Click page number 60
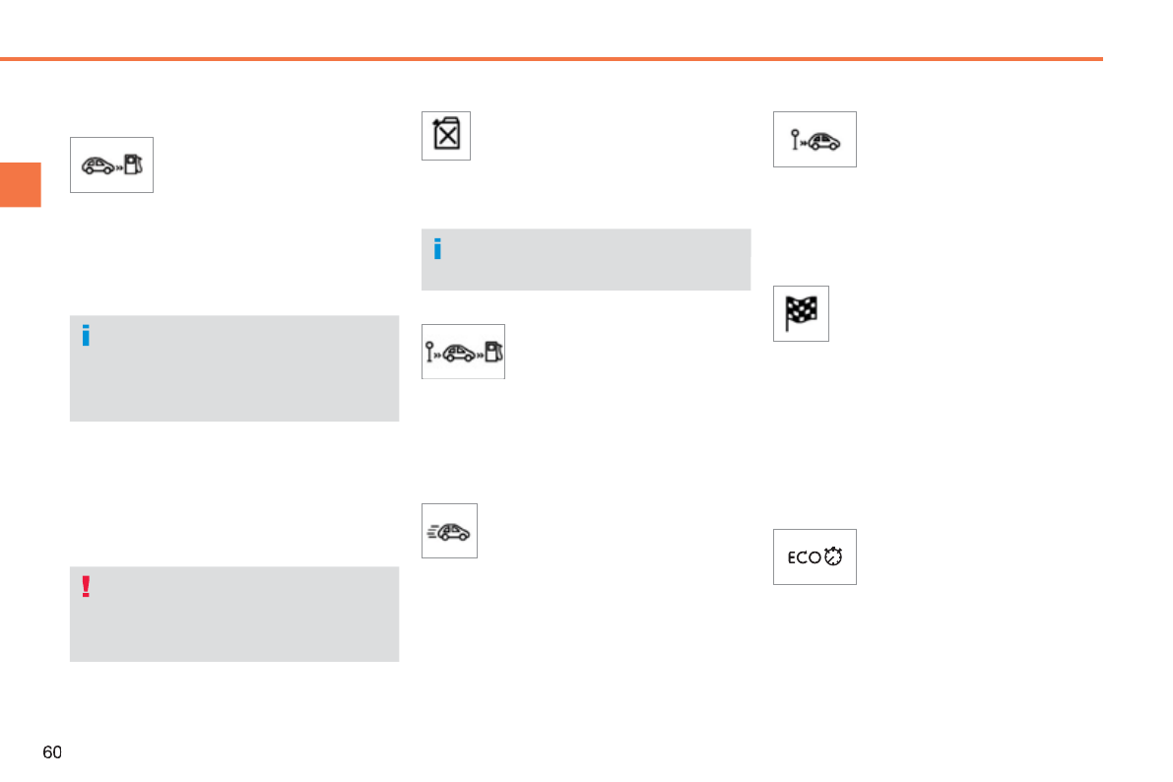 coord(52,752)
